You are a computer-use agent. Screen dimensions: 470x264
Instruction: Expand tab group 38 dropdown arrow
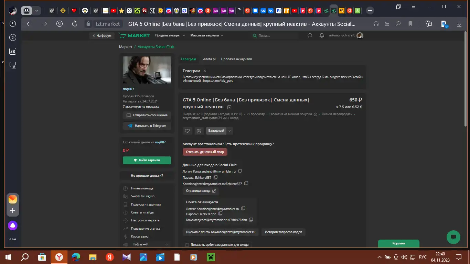pos(37,11)
